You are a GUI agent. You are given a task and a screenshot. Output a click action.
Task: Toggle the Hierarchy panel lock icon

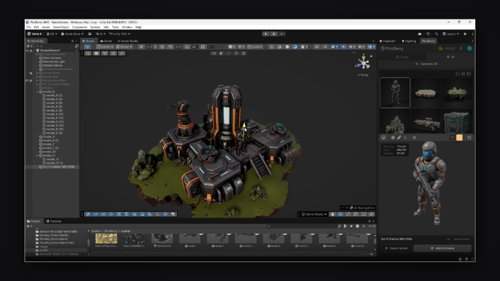point(72,41)
